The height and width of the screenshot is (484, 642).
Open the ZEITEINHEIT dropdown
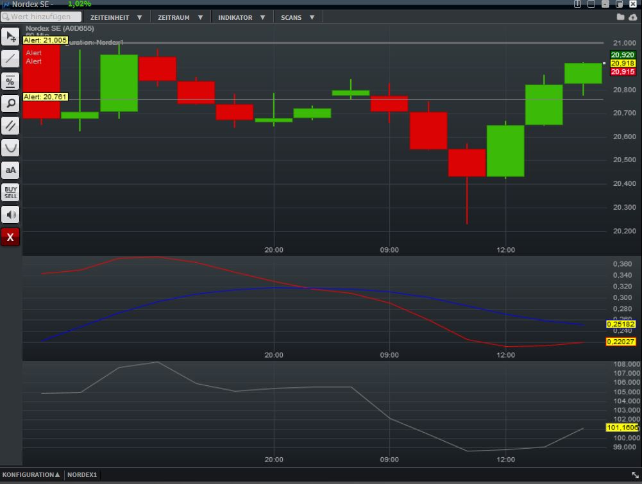(x=116, y=17)
